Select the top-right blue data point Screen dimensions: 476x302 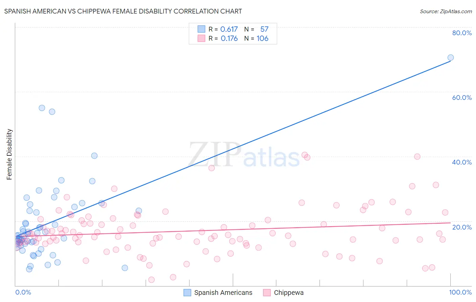click(x=450, y=58)
